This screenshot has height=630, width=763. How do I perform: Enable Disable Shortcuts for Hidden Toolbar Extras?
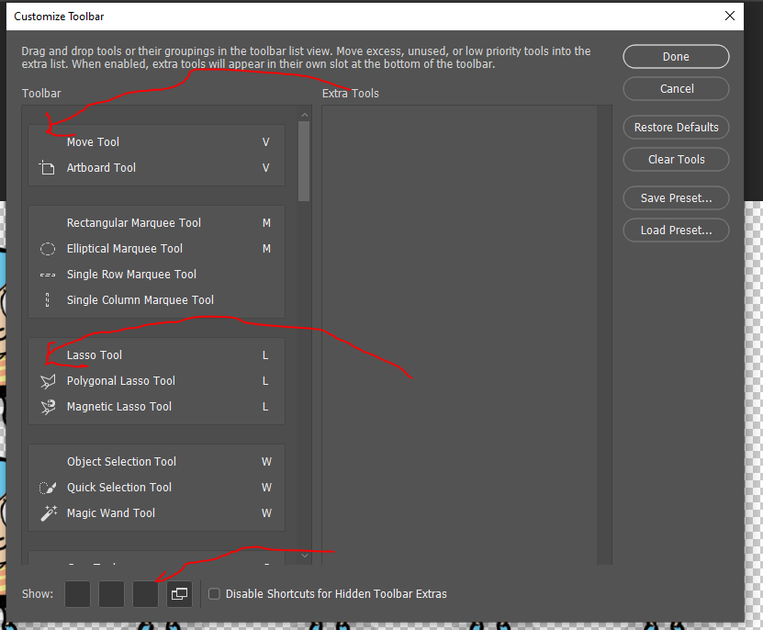(214, 594)
